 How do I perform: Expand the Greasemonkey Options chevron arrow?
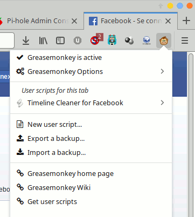pos(162,71)
